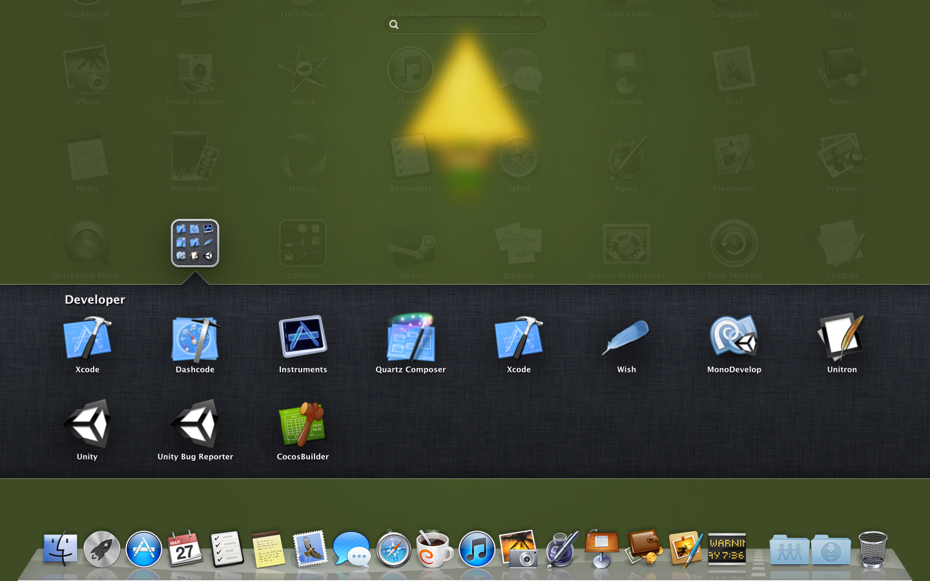Click the Launchpad search field
Viewport: 930px width, 581px height.
click(x=465, y=25)
